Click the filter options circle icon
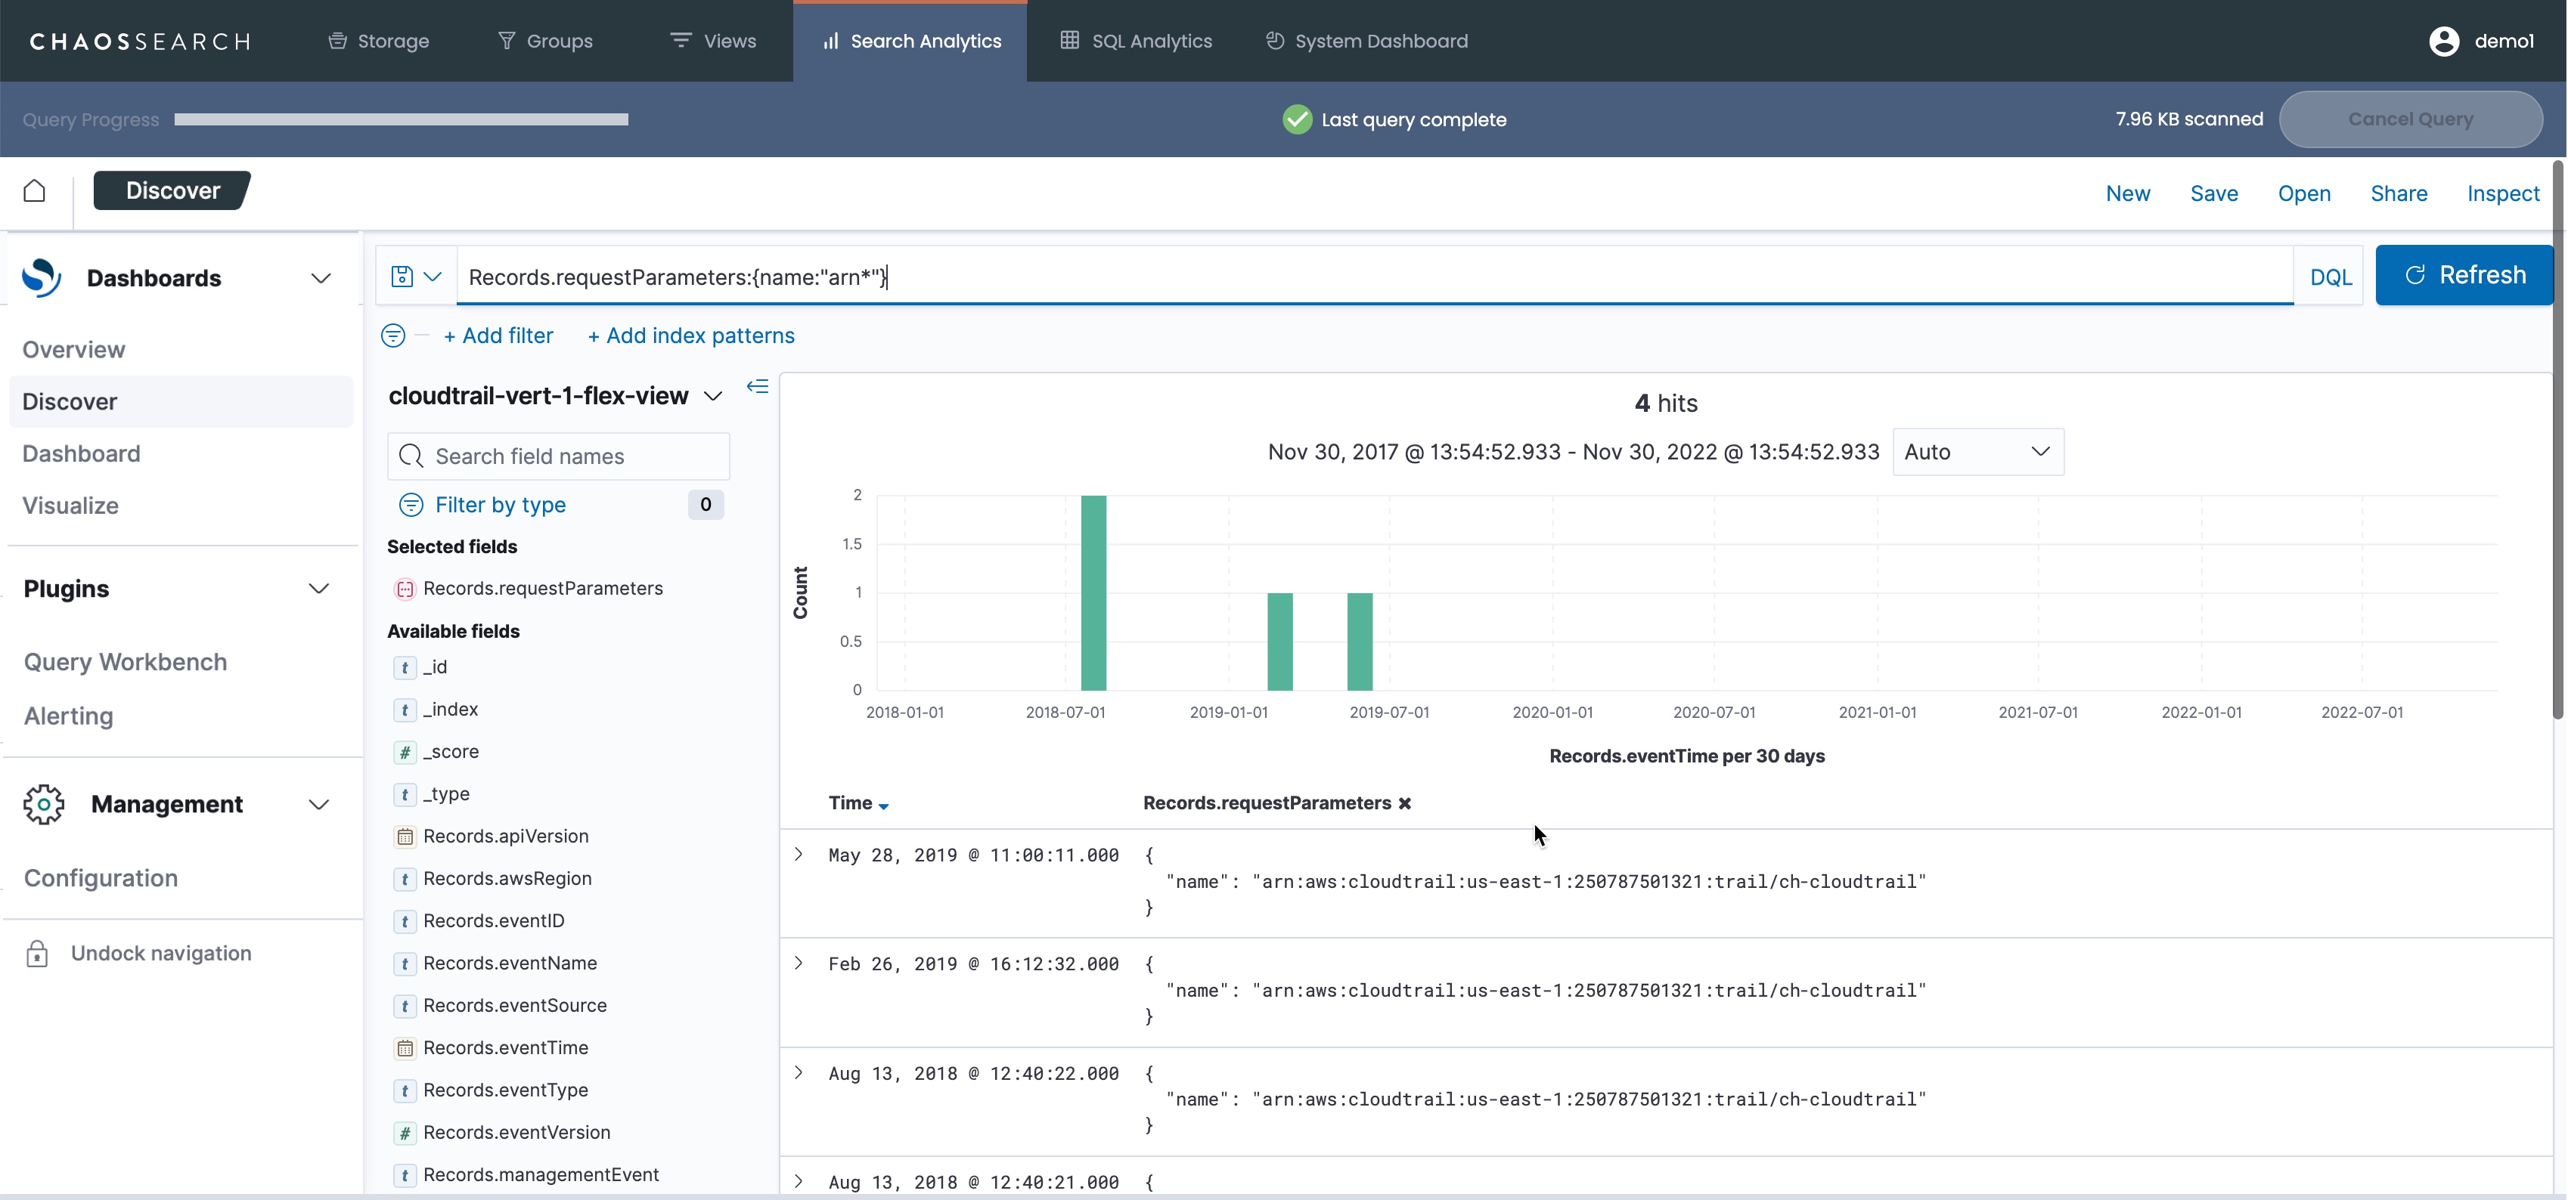 [394, 336]
